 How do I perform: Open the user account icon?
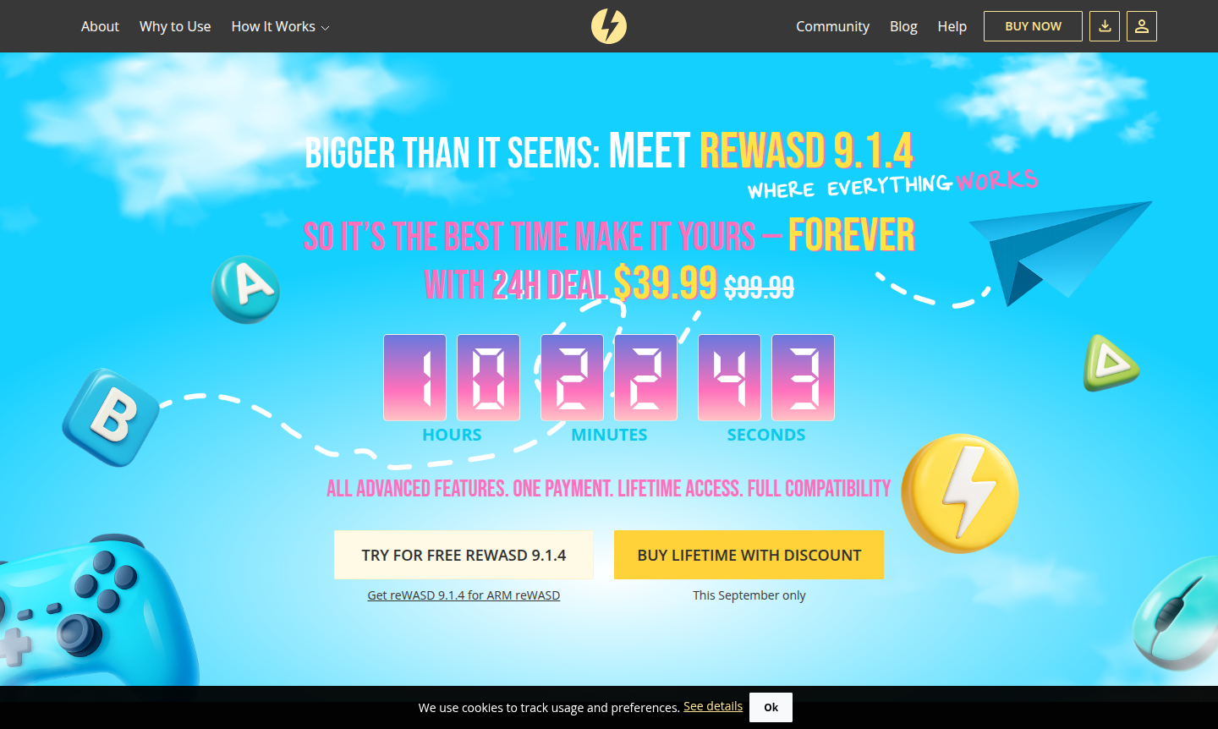coord(1142,26)
